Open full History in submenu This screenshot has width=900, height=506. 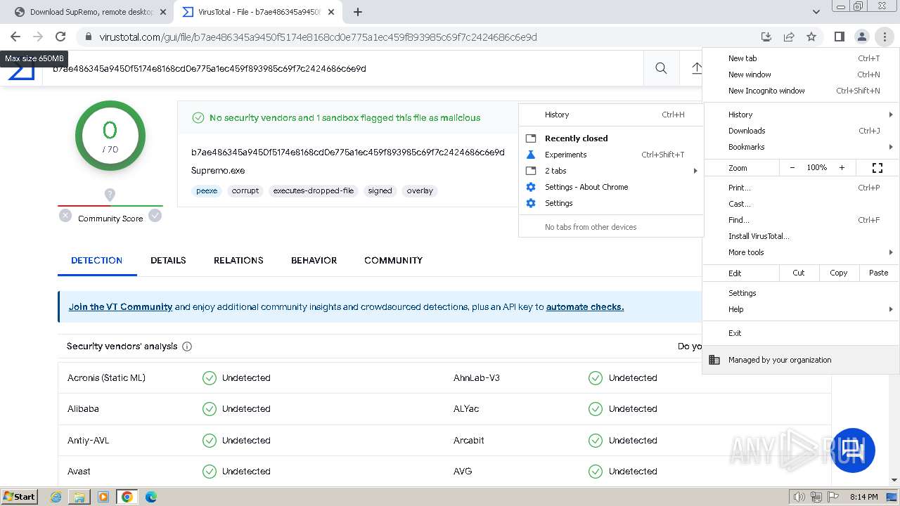click(x=611, y=115)
